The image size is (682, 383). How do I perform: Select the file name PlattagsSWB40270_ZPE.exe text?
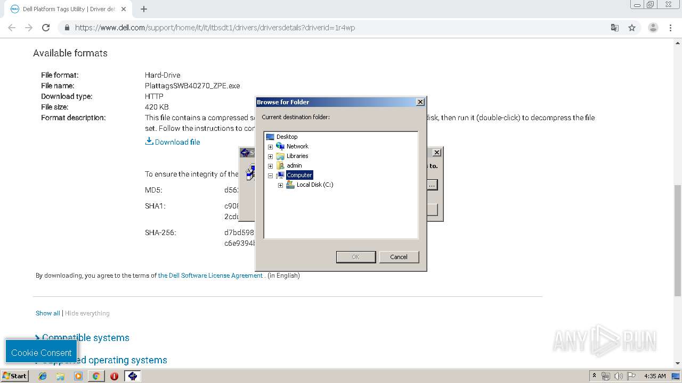[192, 86]
